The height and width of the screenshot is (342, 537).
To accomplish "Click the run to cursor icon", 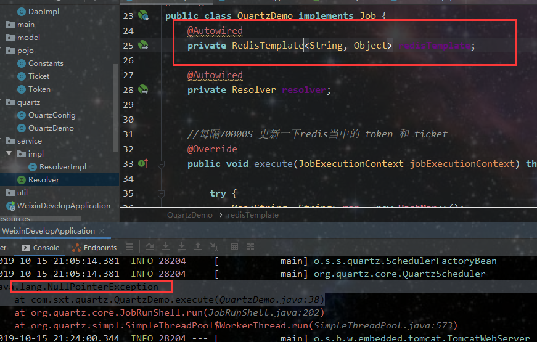I will 214,246.
